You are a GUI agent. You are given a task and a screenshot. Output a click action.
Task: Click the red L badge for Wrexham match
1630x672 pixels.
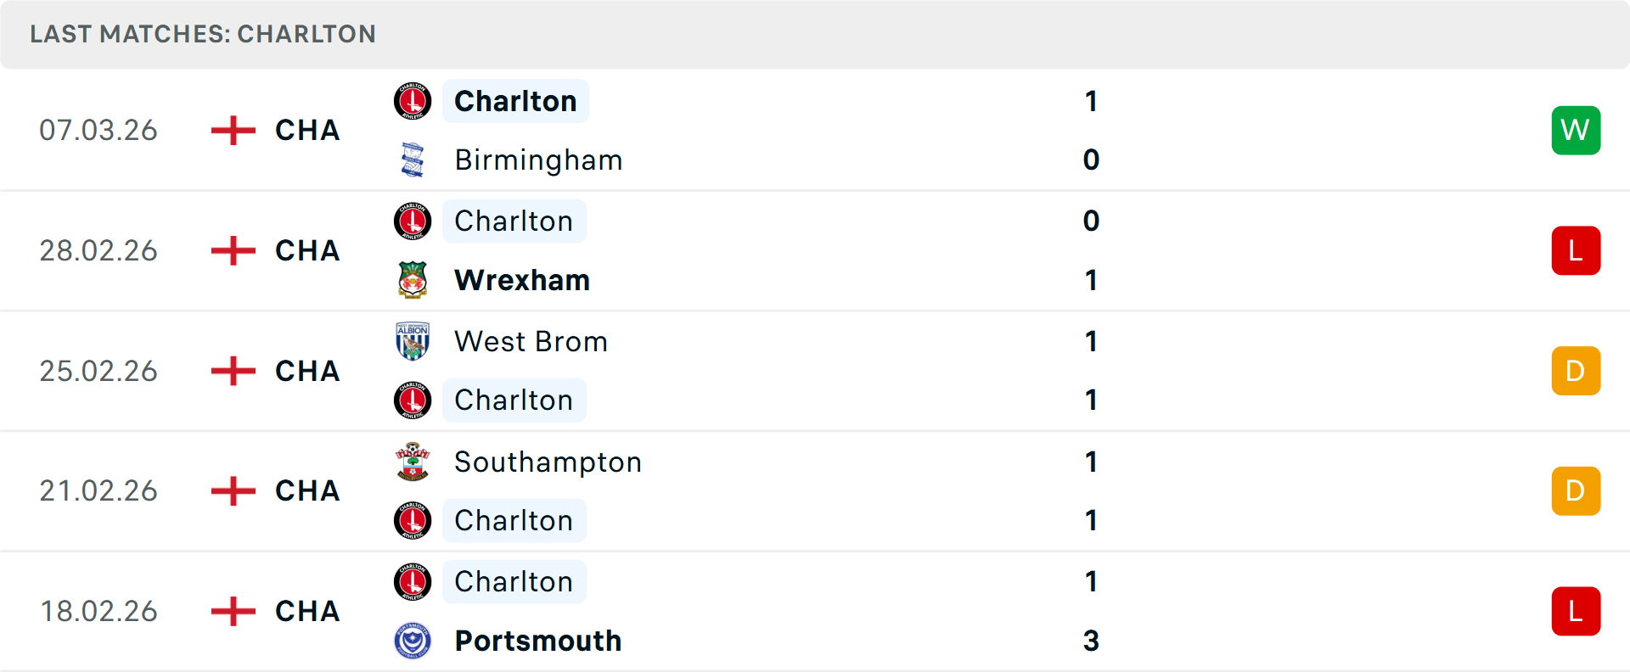pyautogui.click(x=1576, y=250)
